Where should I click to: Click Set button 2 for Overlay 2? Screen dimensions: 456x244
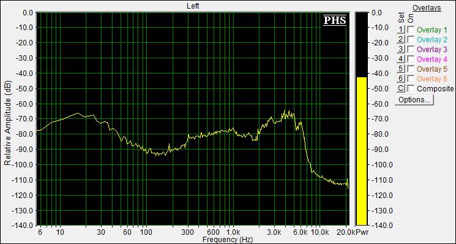(x=401, y=39)
